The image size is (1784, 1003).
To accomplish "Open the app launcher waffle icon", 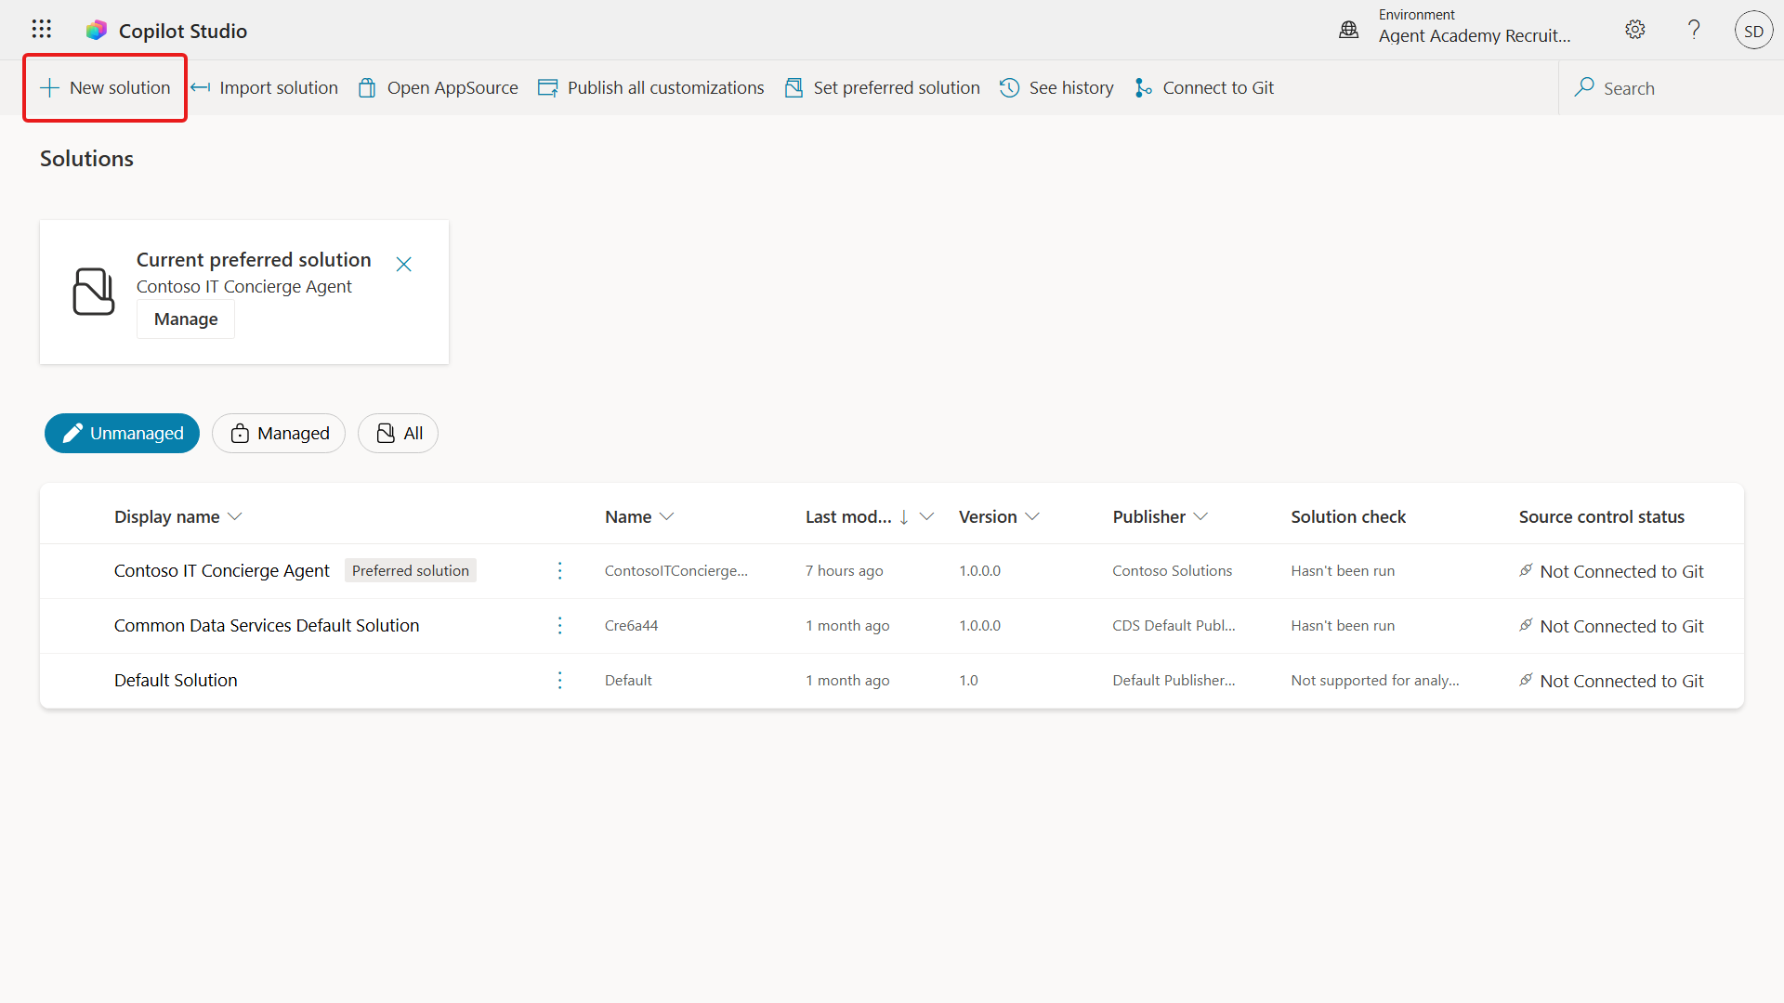I will 41,30.
